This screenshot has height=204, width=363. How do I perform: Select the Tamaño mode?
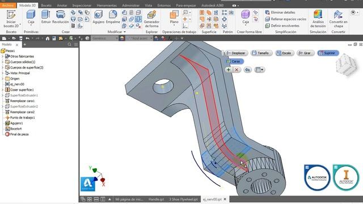click(261, 53)
